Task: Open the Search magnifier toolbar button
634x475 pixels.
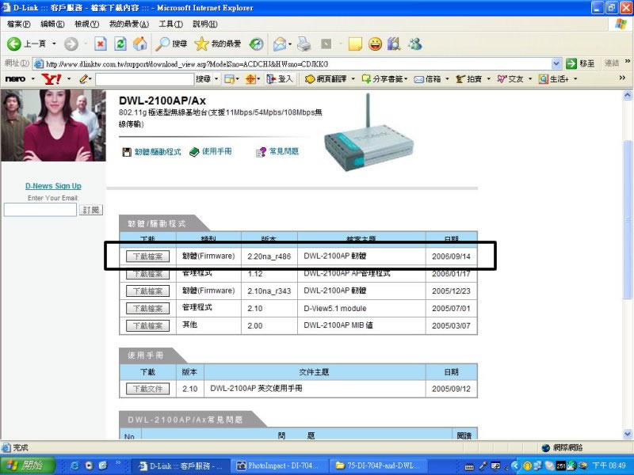Action: coord(172,44)
